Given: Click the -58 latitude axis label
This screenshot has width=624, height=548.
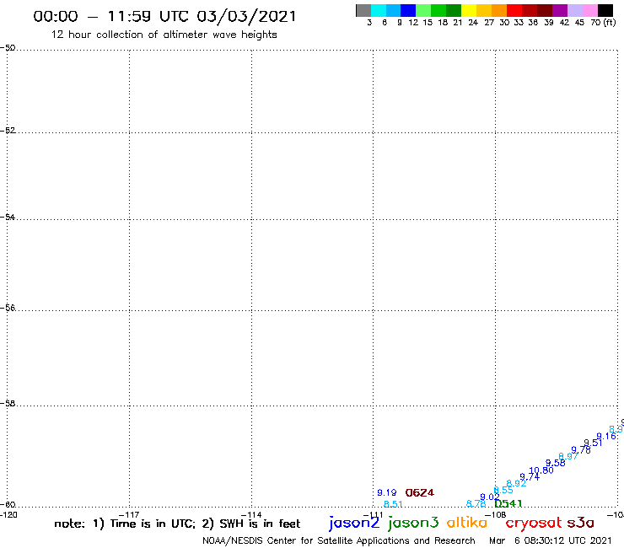Looking at the screenshot, I should pos(8,404).
